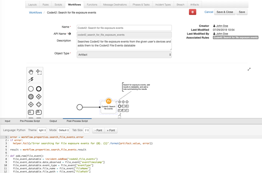Image resolution: width=262 pixels, height=173 pixels.
Task: Pick the timer intermediate event in palette
Action: [x=31, y=97]
